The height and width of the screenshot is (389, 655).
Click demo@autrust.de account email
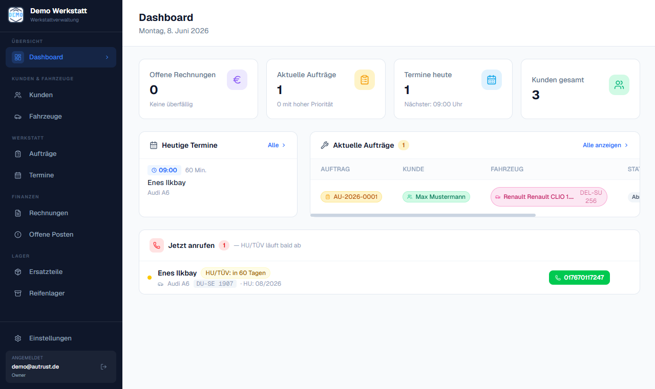click(x=35, y=367)
